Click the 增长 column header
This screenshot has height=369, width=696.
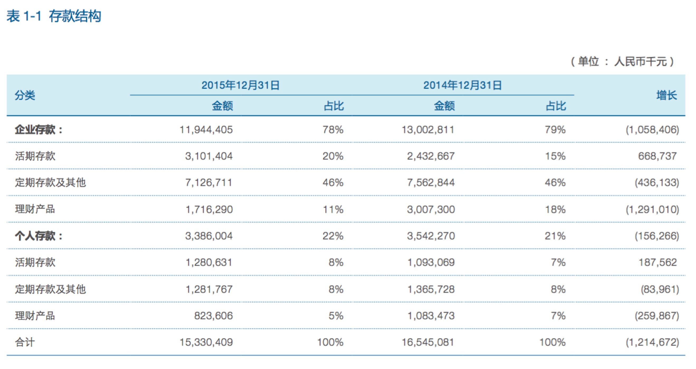tap(666, 95)
